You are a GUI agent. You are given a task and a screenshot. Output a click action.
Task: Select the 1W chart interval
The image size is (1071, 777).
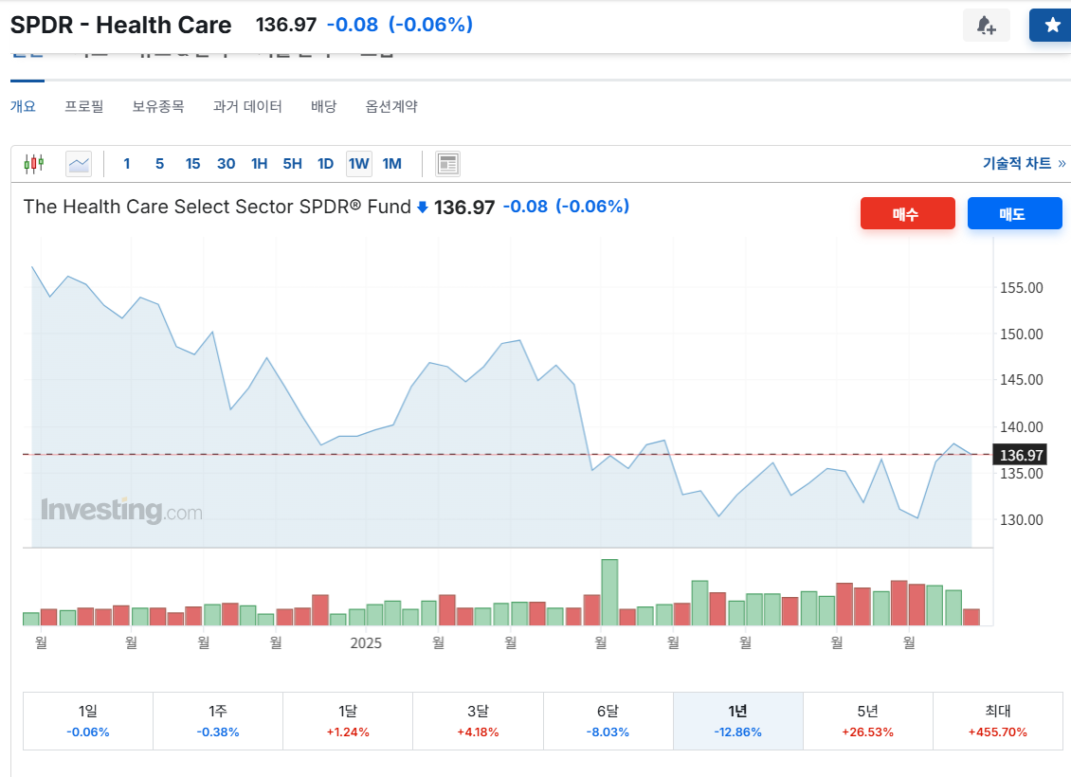pyautogui.click(x=358, y=164)
